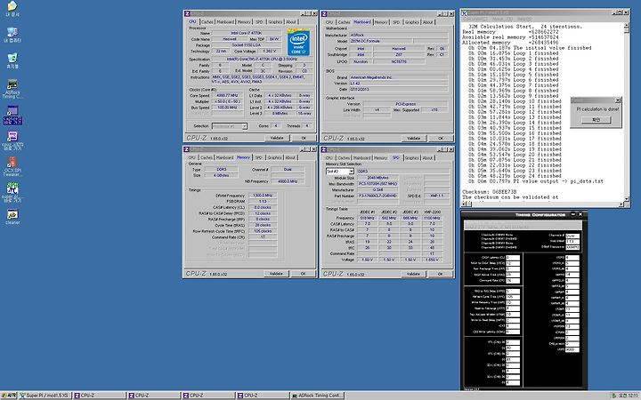Select the 'G.Skill' manufacturer value in SPD
This screenshot has height=400, width=641.
tap(377, 190)
